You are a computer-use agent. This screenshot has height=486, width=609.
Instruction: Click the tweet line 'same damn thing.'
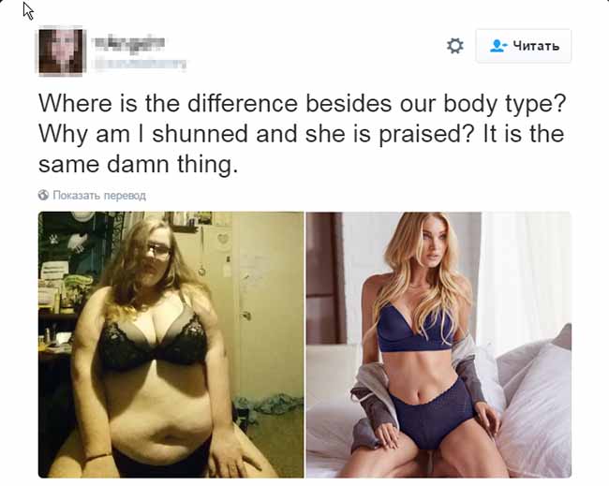pyautogui.click(x=138, y=165)
